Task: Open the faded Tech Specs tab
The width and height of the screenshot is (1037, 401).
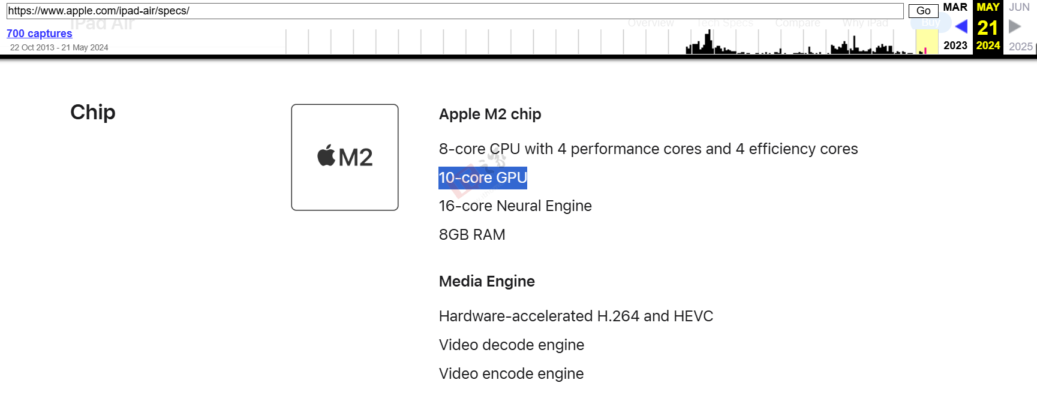Action: [x=725, y=23]
